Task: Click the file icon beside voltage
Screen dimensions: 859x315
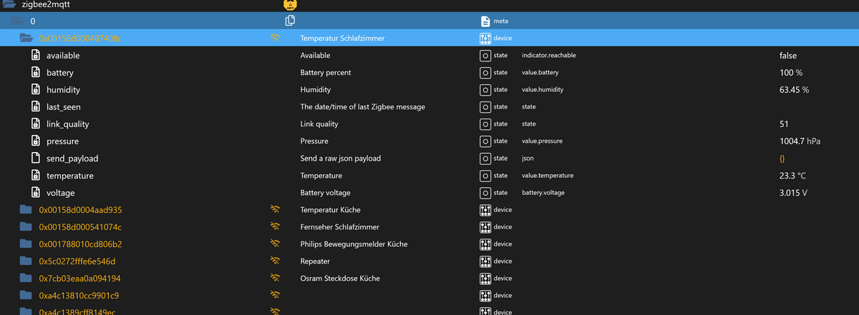Action: pyautogui.click(x=35, y=192)
